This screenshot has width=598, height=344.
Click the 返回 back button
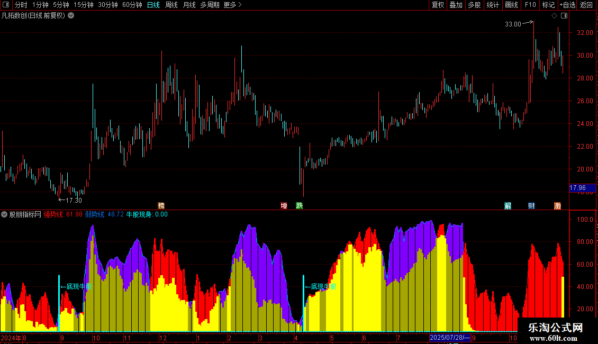(586, 5)
